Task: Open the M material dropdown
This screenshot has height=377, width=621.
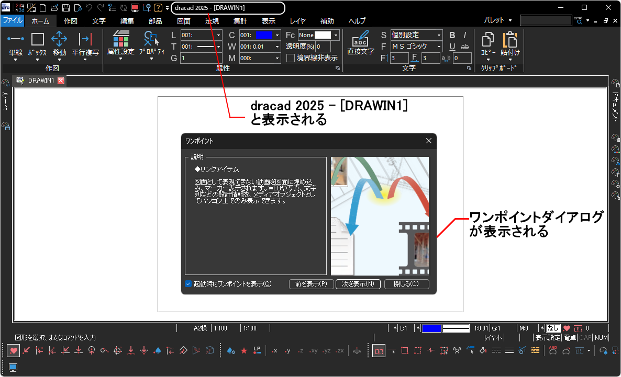Action: pyautogui.click(x=277, y=58)
